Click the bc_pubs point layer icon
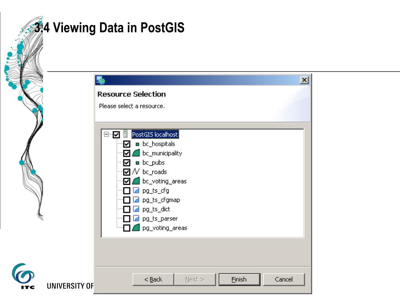The width and height of the screenshot is (400, 300). (137, 163)
